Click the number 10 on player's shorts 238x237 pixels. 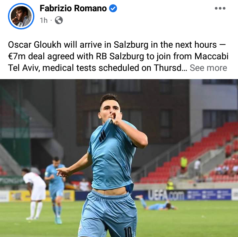(128, 232)
